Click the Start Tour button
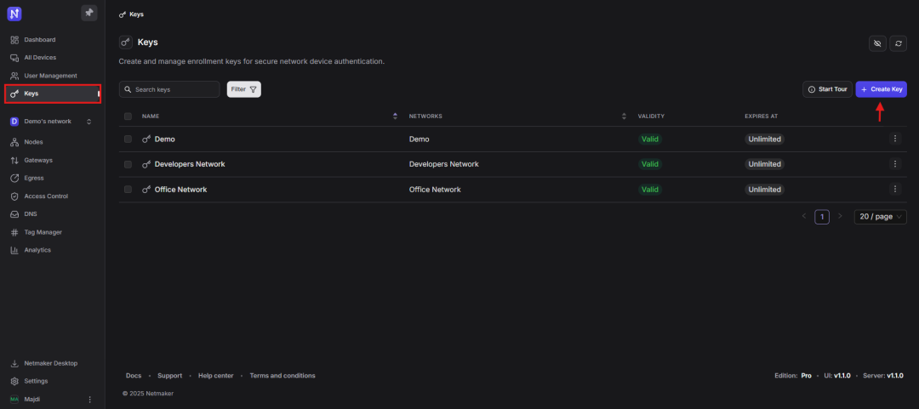The image size is (919, 409). pyautogui.click(x=827, y=89)
